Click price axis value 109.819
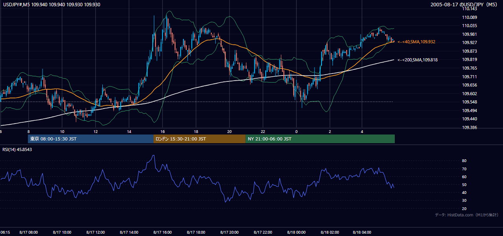The image size is (503, 236). [x=470, y=60]
